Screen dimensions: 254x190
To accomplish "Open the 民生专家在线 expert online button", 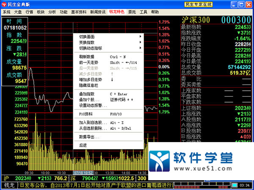I will (199, 4).
